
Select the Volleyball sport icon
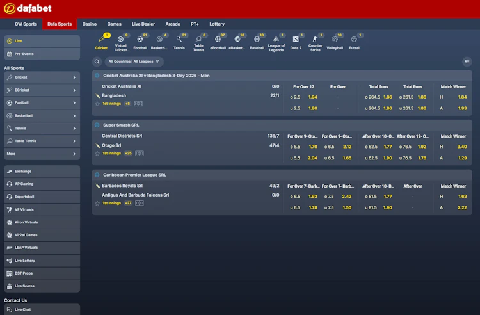335,42
